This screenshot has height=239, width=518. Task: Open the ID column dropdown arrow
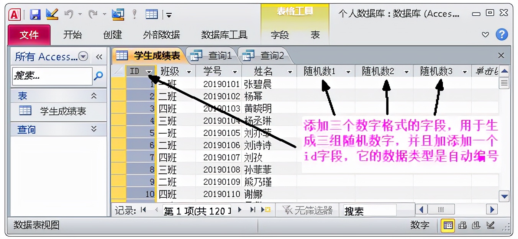tap(149, 71)
